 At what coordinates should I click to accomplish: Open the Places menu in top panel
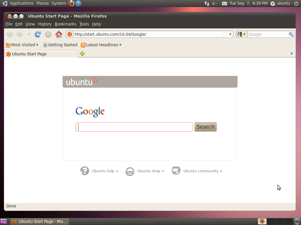point(42,3)
